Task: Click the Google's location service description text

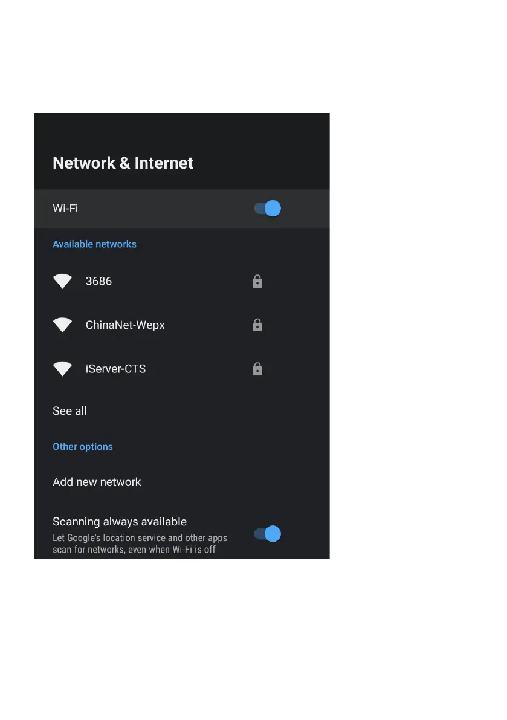Action: (x=140, y=543)
